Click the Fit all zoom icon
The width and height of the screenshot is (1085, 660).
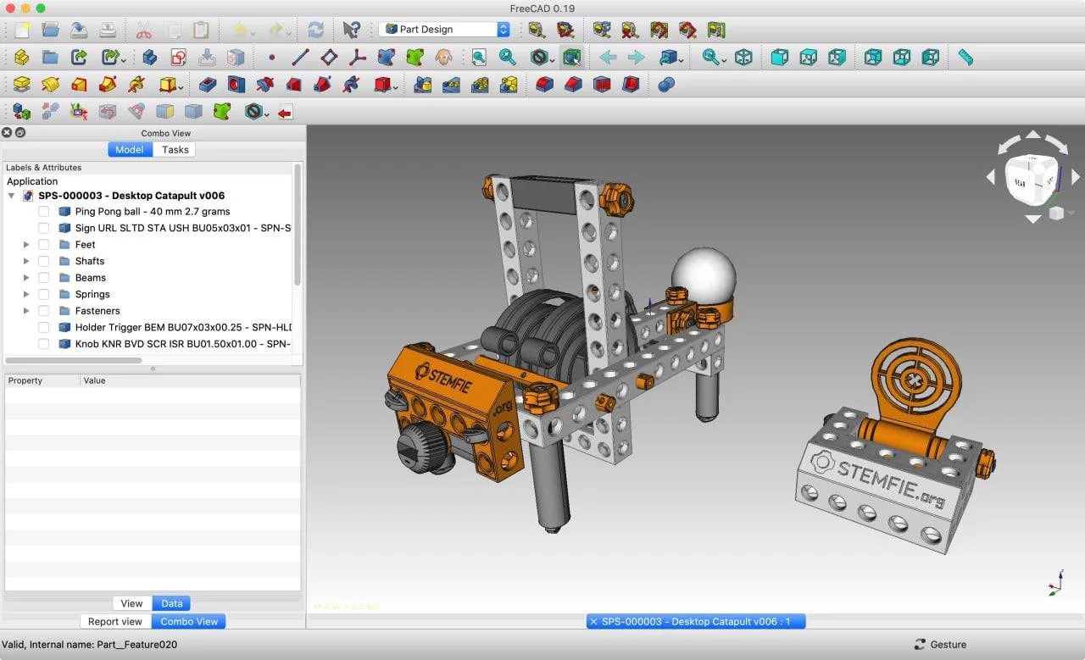pyautogui.click(x=479, y=58)
